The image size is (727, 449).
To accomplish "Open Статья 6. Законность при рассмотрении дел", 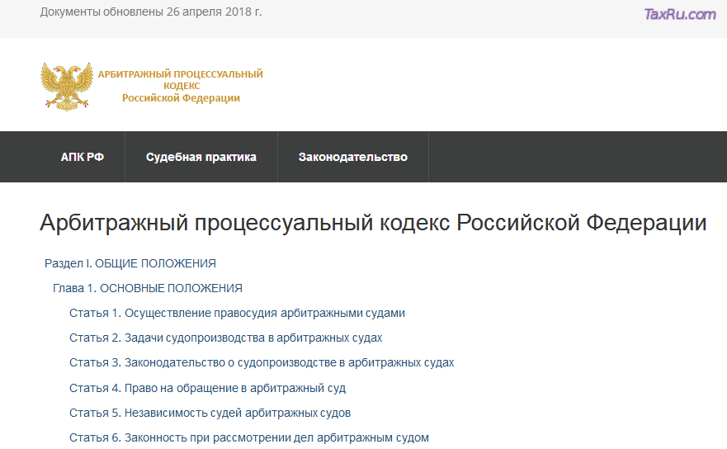I will (x=249, y=437).
